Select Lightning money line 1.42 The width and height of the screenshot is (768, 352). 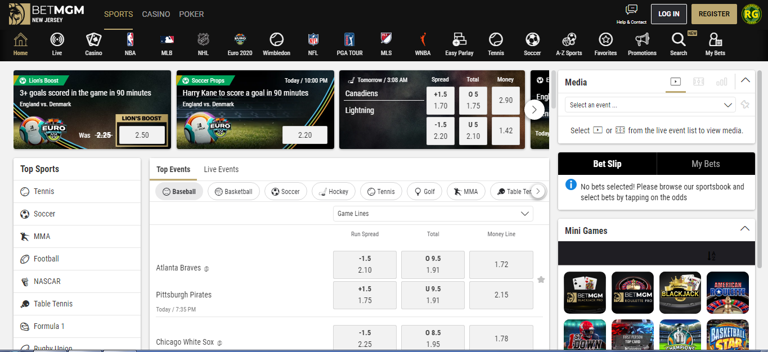tap(506, 130)
